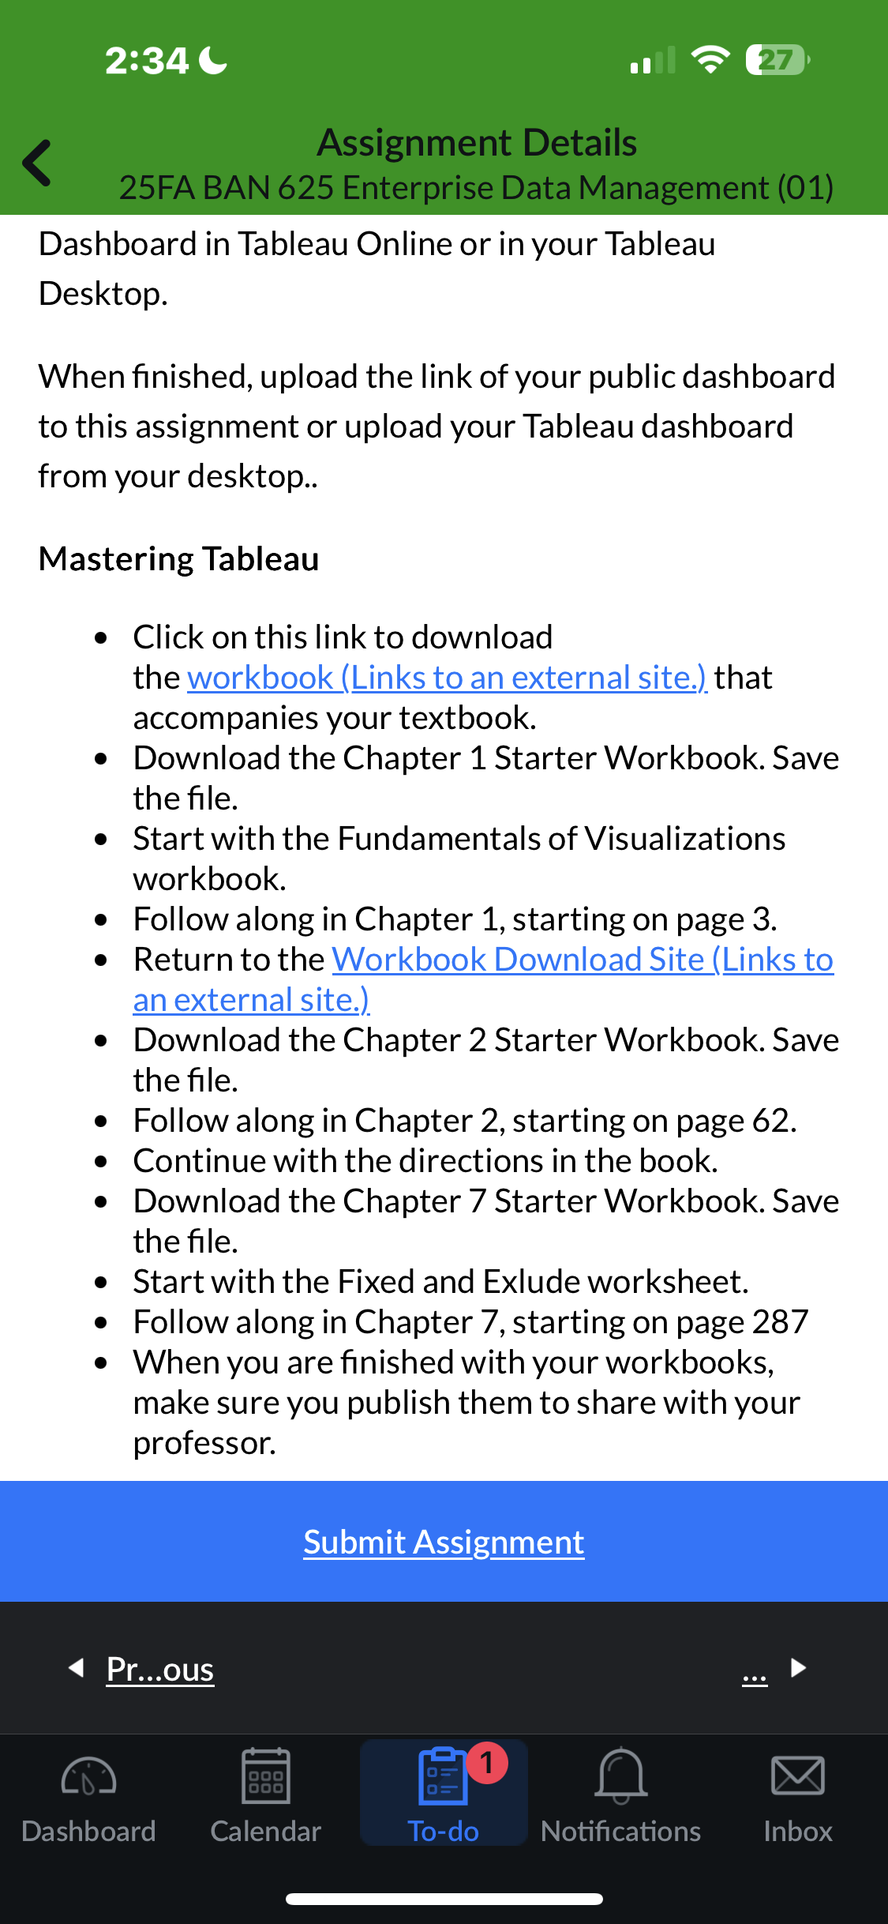Open the Workbook Download Site link
Viewport: 888px width, 1924px height.
pos(483,979)
